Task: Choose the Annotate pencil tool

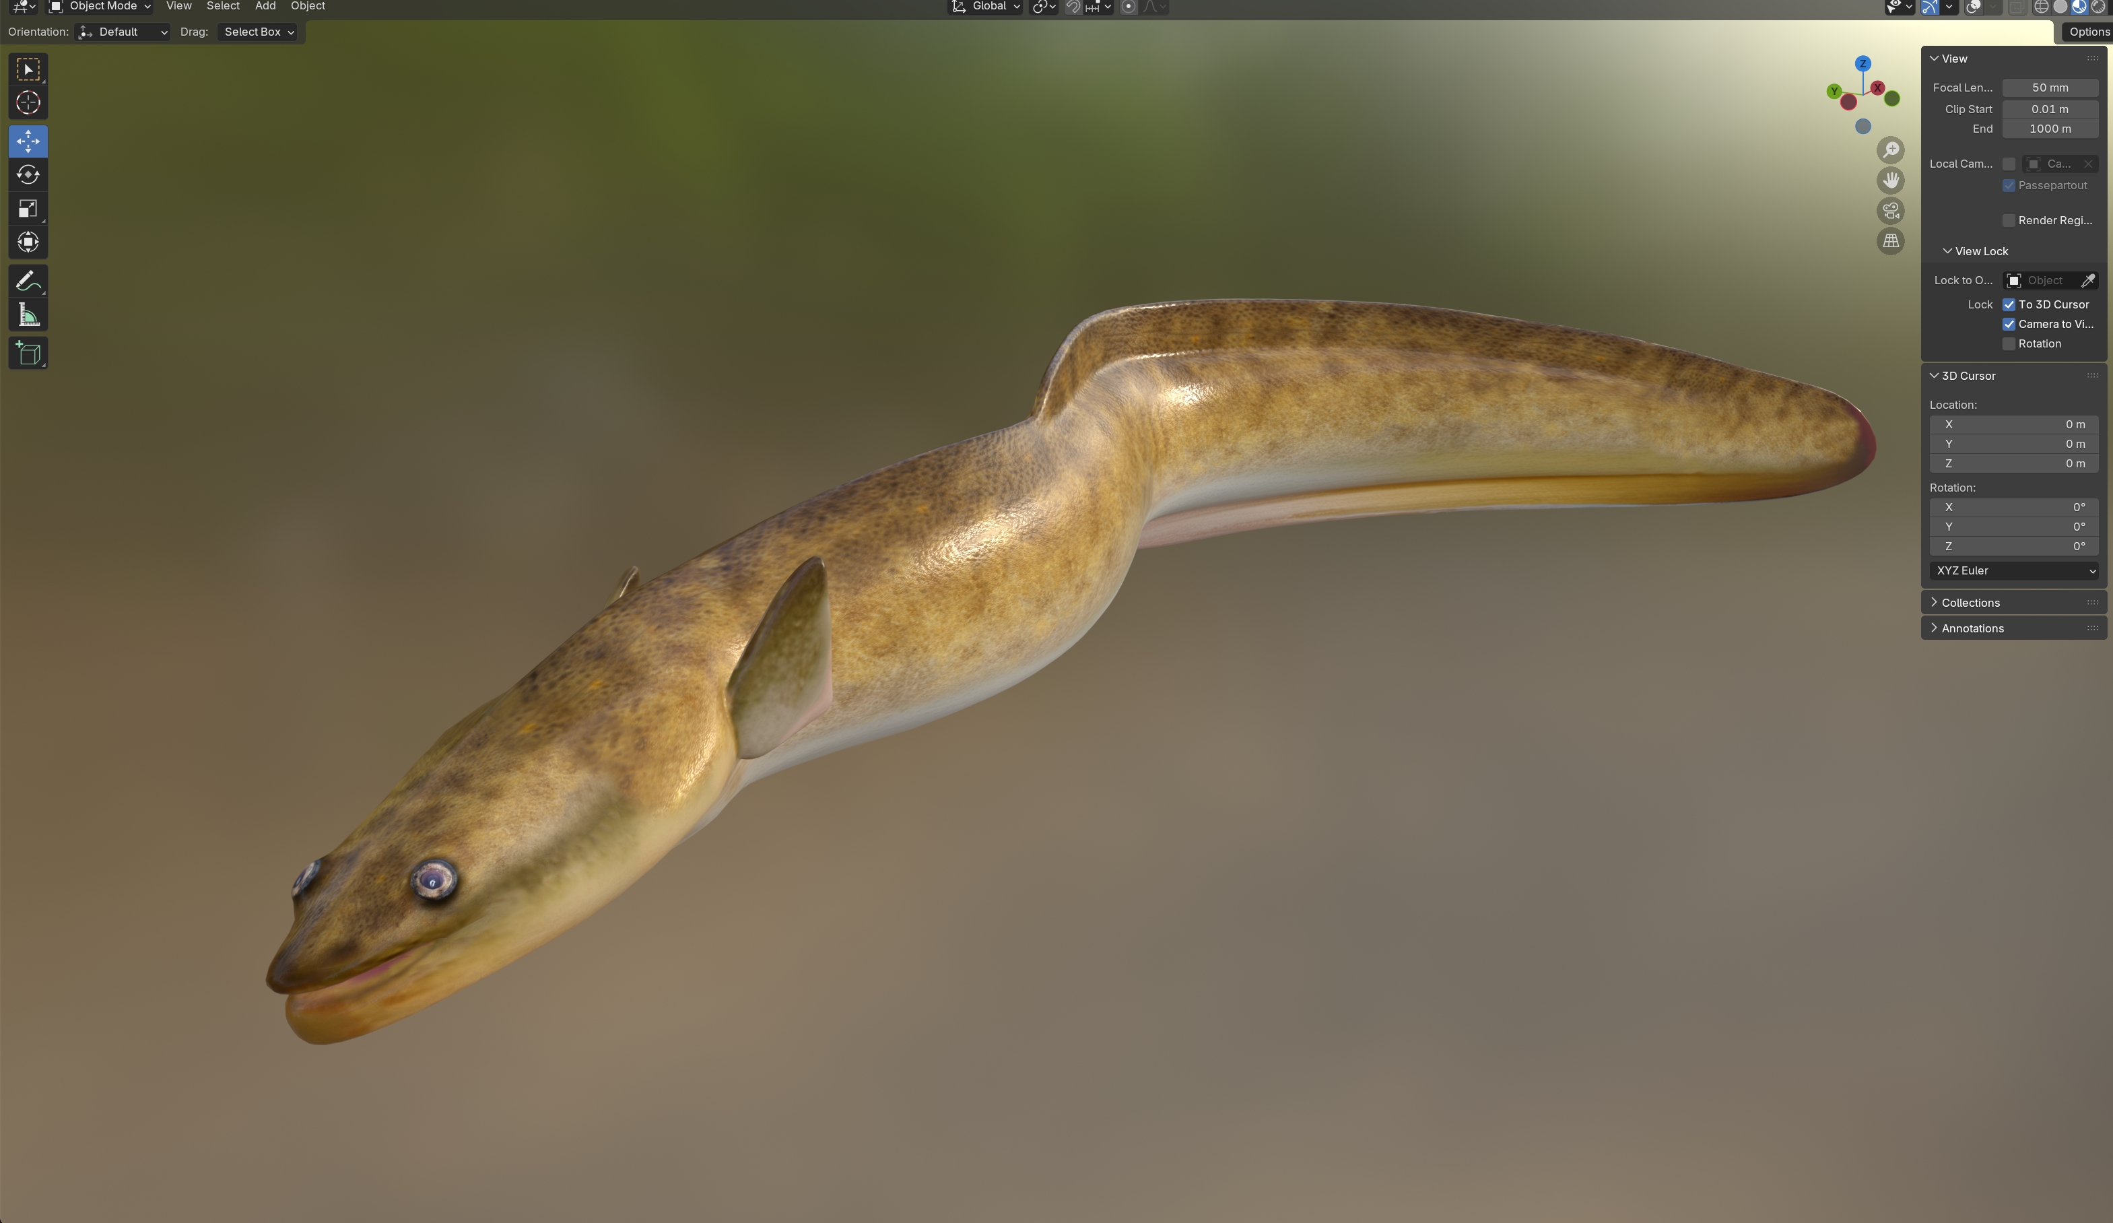Action: point(28,281)
